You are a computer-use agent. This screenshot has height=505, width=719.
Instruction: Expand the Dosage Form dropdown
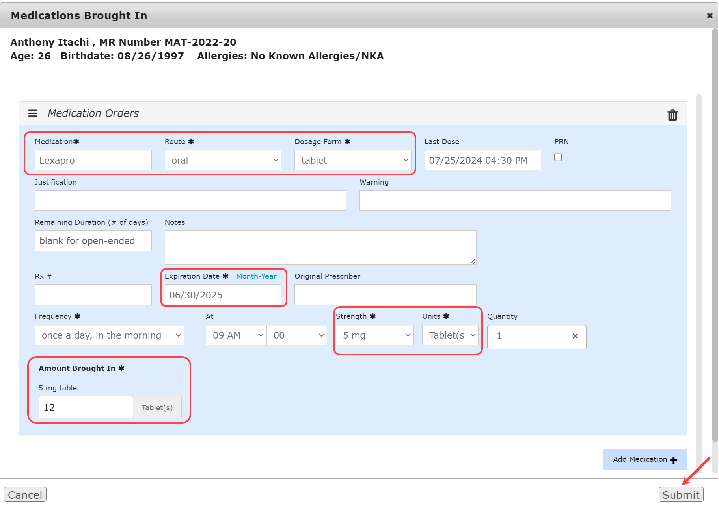[x=352, y=160]
